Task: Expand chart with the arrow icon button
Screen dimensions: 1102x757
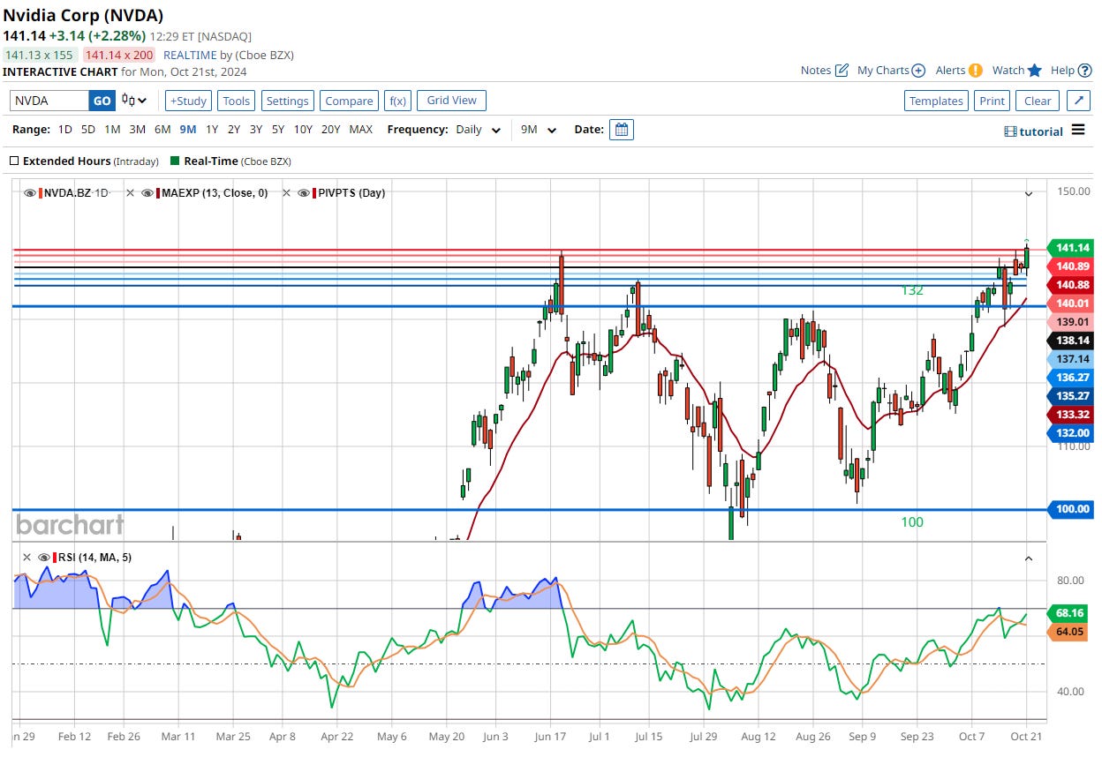Action: pos(1078,101)
